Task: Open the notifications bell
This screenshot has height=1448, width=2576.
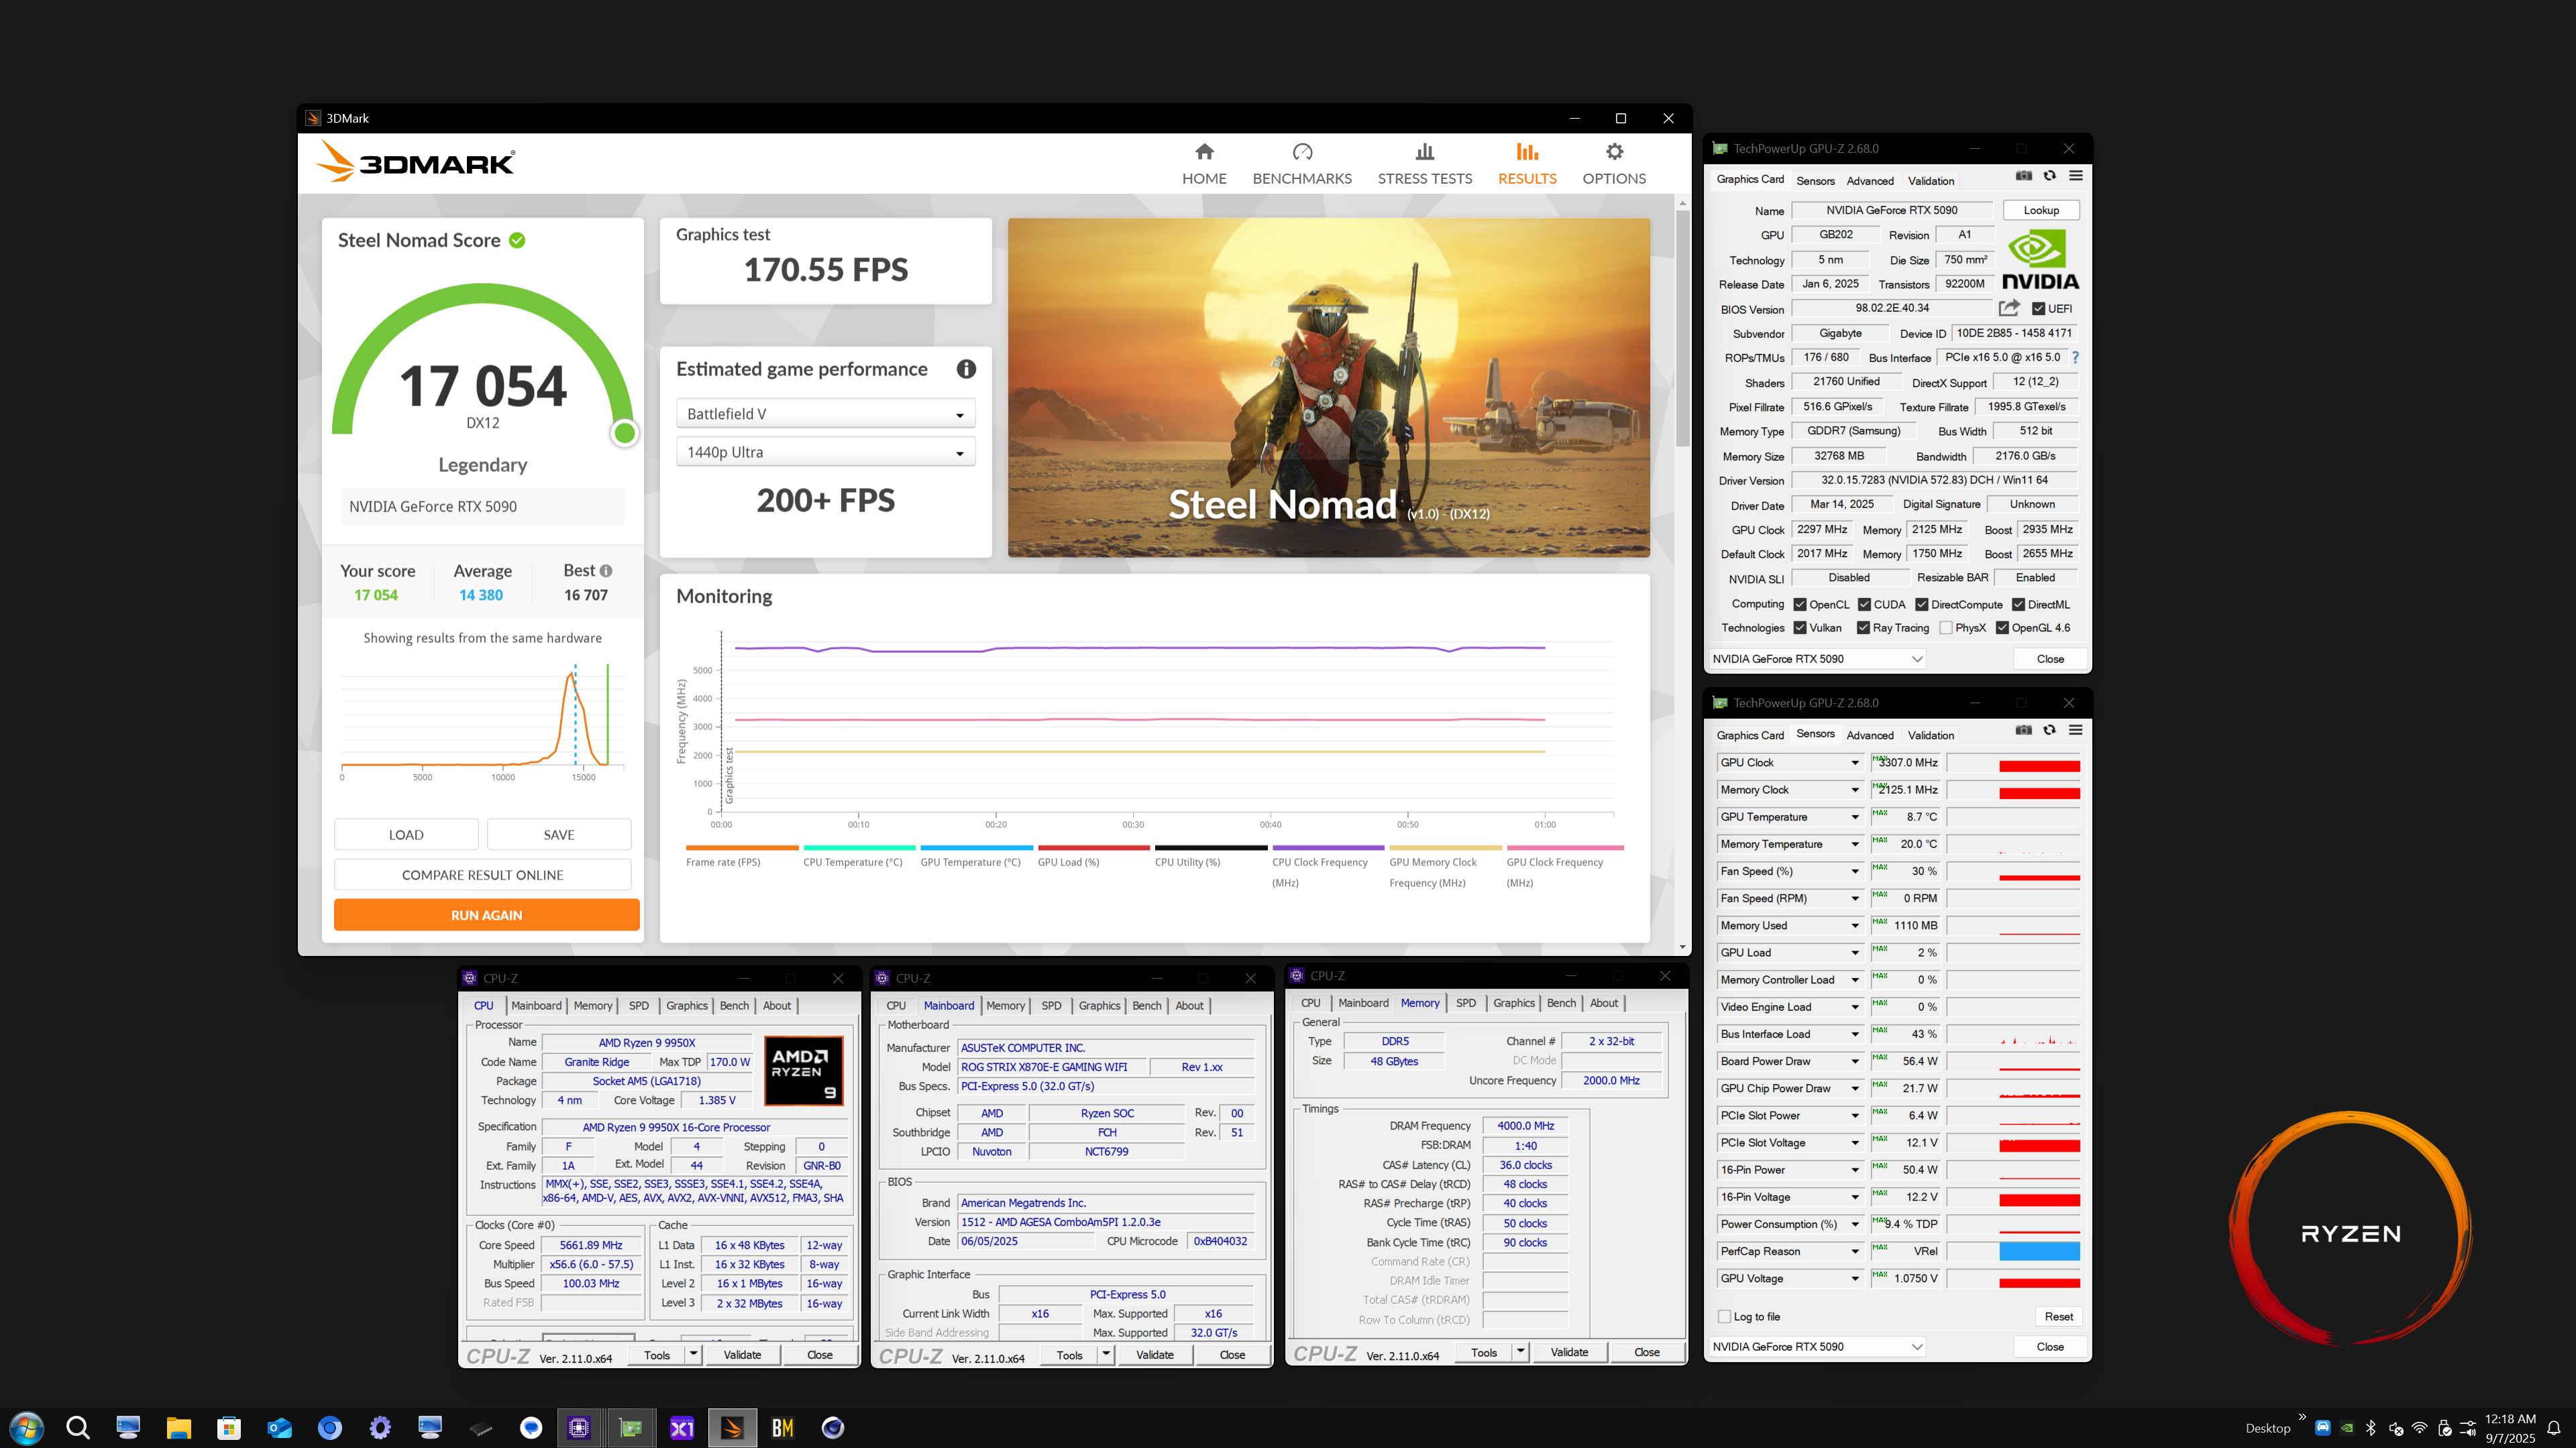Action: point(2553,1427)
